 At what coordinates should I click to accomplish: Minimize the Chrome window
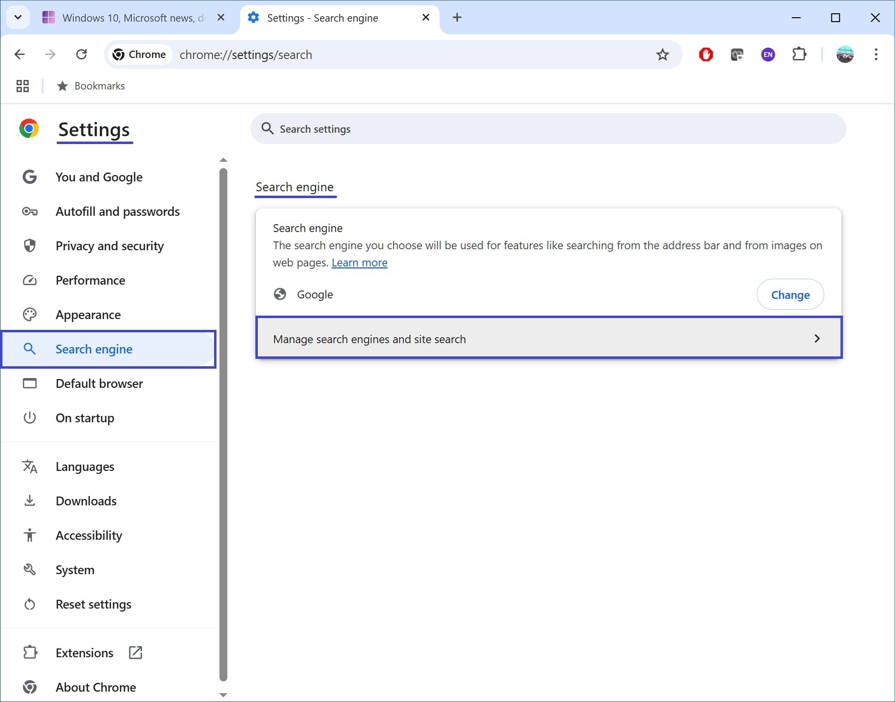tap(796, 18)
